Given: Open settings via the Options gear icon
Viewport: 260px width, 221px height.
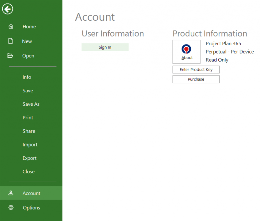Looking at the screenshot, I should tap(11, 208).
